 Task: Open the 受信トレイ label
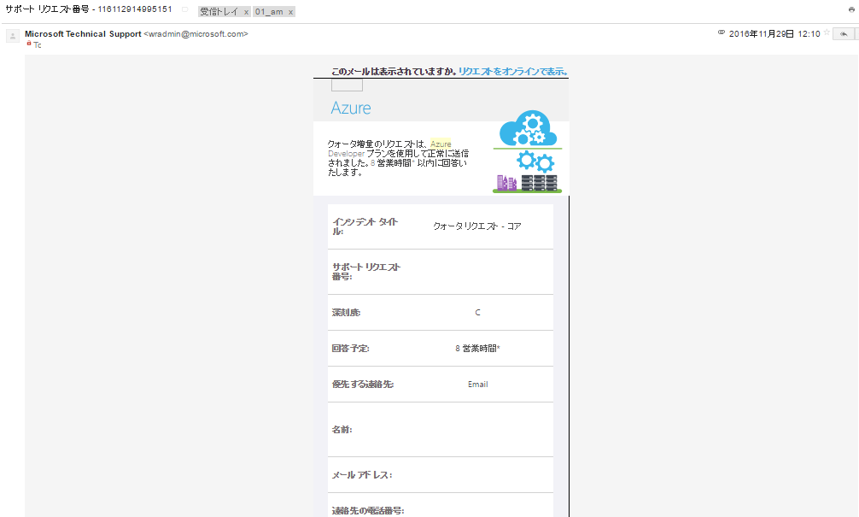(219, 11)
